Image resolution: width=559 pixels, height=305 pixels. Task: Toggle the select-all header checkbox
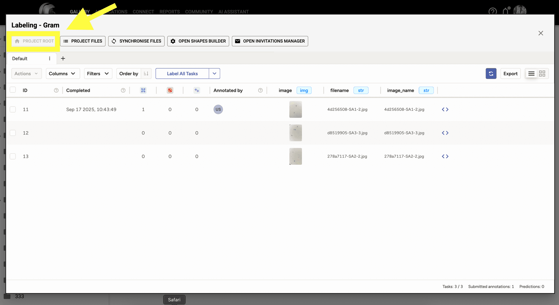(x=13, y=90)
